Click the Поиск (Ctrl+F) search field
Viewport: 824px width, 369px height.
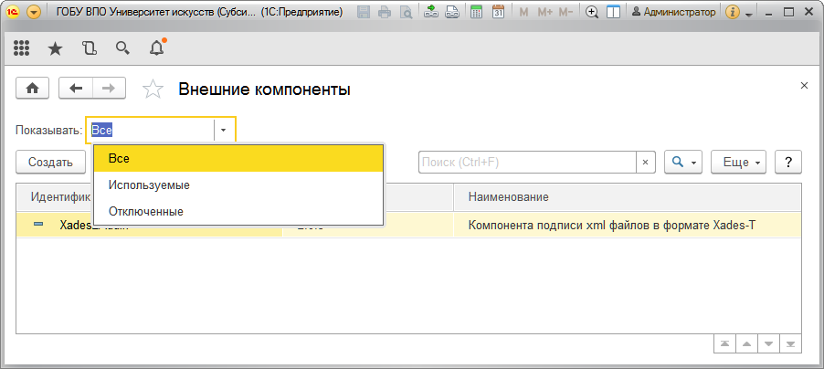pos(527,163)
